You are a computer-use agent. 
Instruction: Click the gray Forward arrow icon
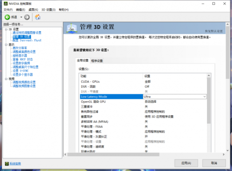click(x=27, y=17)
